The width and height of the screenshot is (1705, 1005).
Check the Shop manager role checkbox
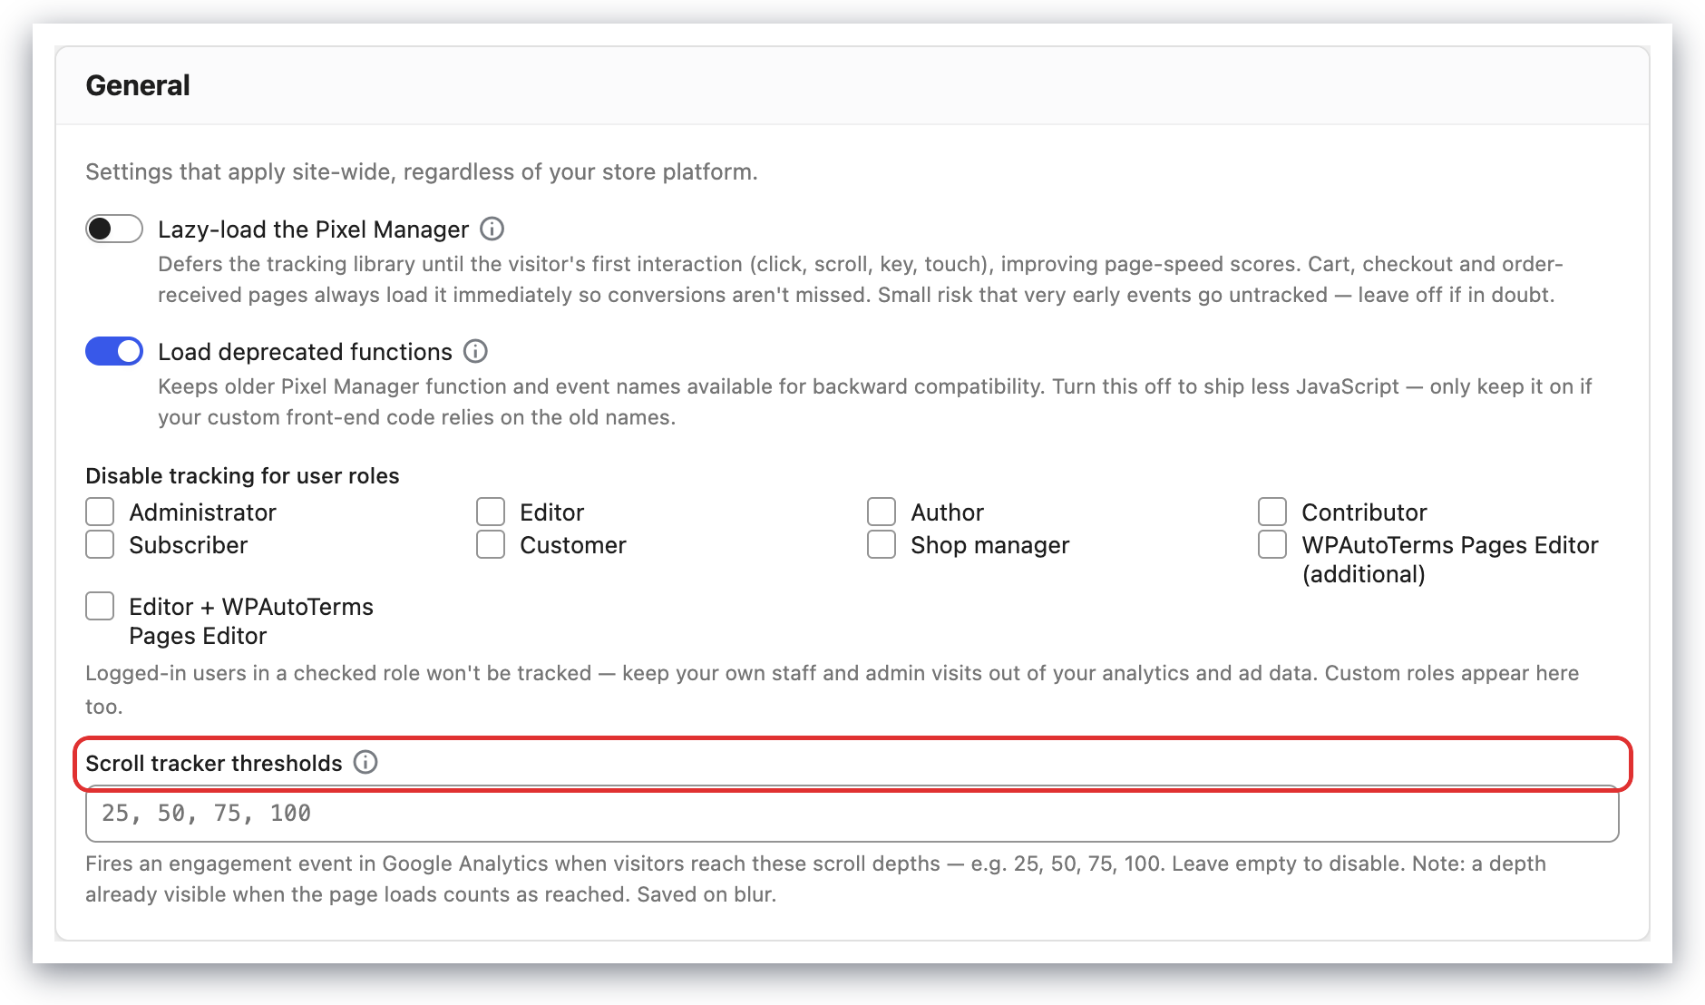882,544
